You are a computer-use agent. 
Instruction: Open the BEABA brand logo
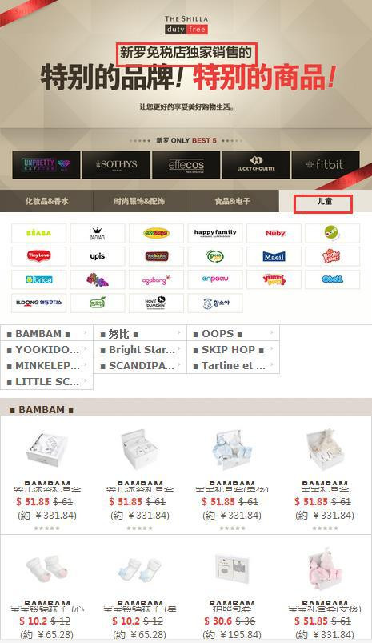click(x=38, y=233)
